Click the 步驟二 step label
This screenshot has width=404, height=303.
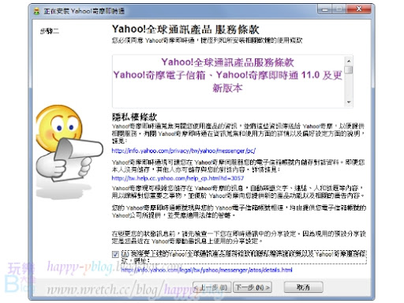click(x=50, y=32)
